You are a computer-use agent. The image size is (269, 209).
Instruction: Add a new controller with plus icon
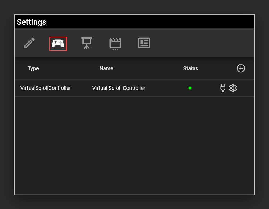[x=241, y=68]
